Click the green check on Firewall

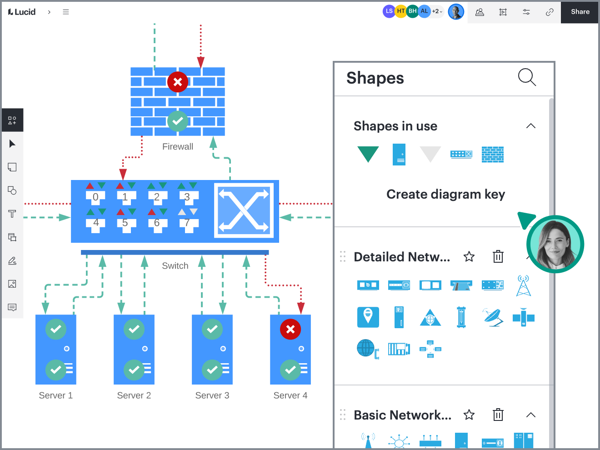click(x=178, y=121)
